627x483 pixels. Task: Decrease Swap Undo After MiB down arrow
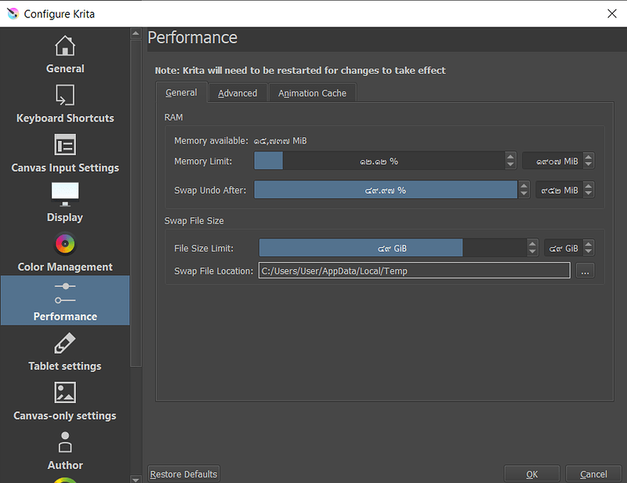click(x=589, y=194)
